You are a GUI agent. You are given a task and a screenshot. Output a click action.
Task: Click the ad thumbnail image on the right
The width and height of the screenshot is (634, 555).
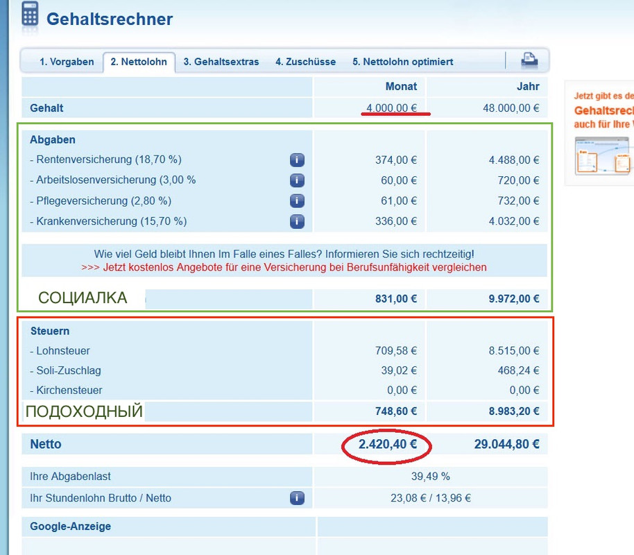tap(604, 155)
